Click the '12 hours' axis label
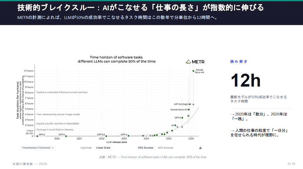 (x=28, y=71)
